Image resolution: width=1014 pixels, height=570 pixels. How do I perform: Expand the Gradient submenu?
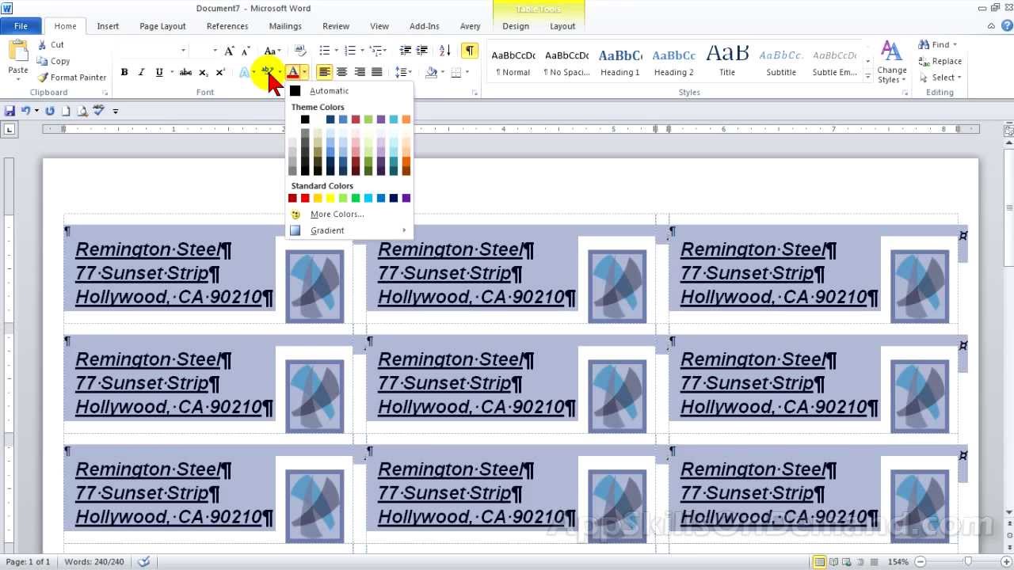tap(350, 230)
